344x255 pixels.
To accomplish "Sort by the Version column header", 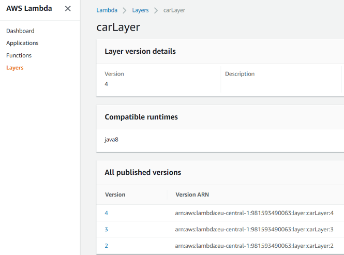I will tap(115, 194).
